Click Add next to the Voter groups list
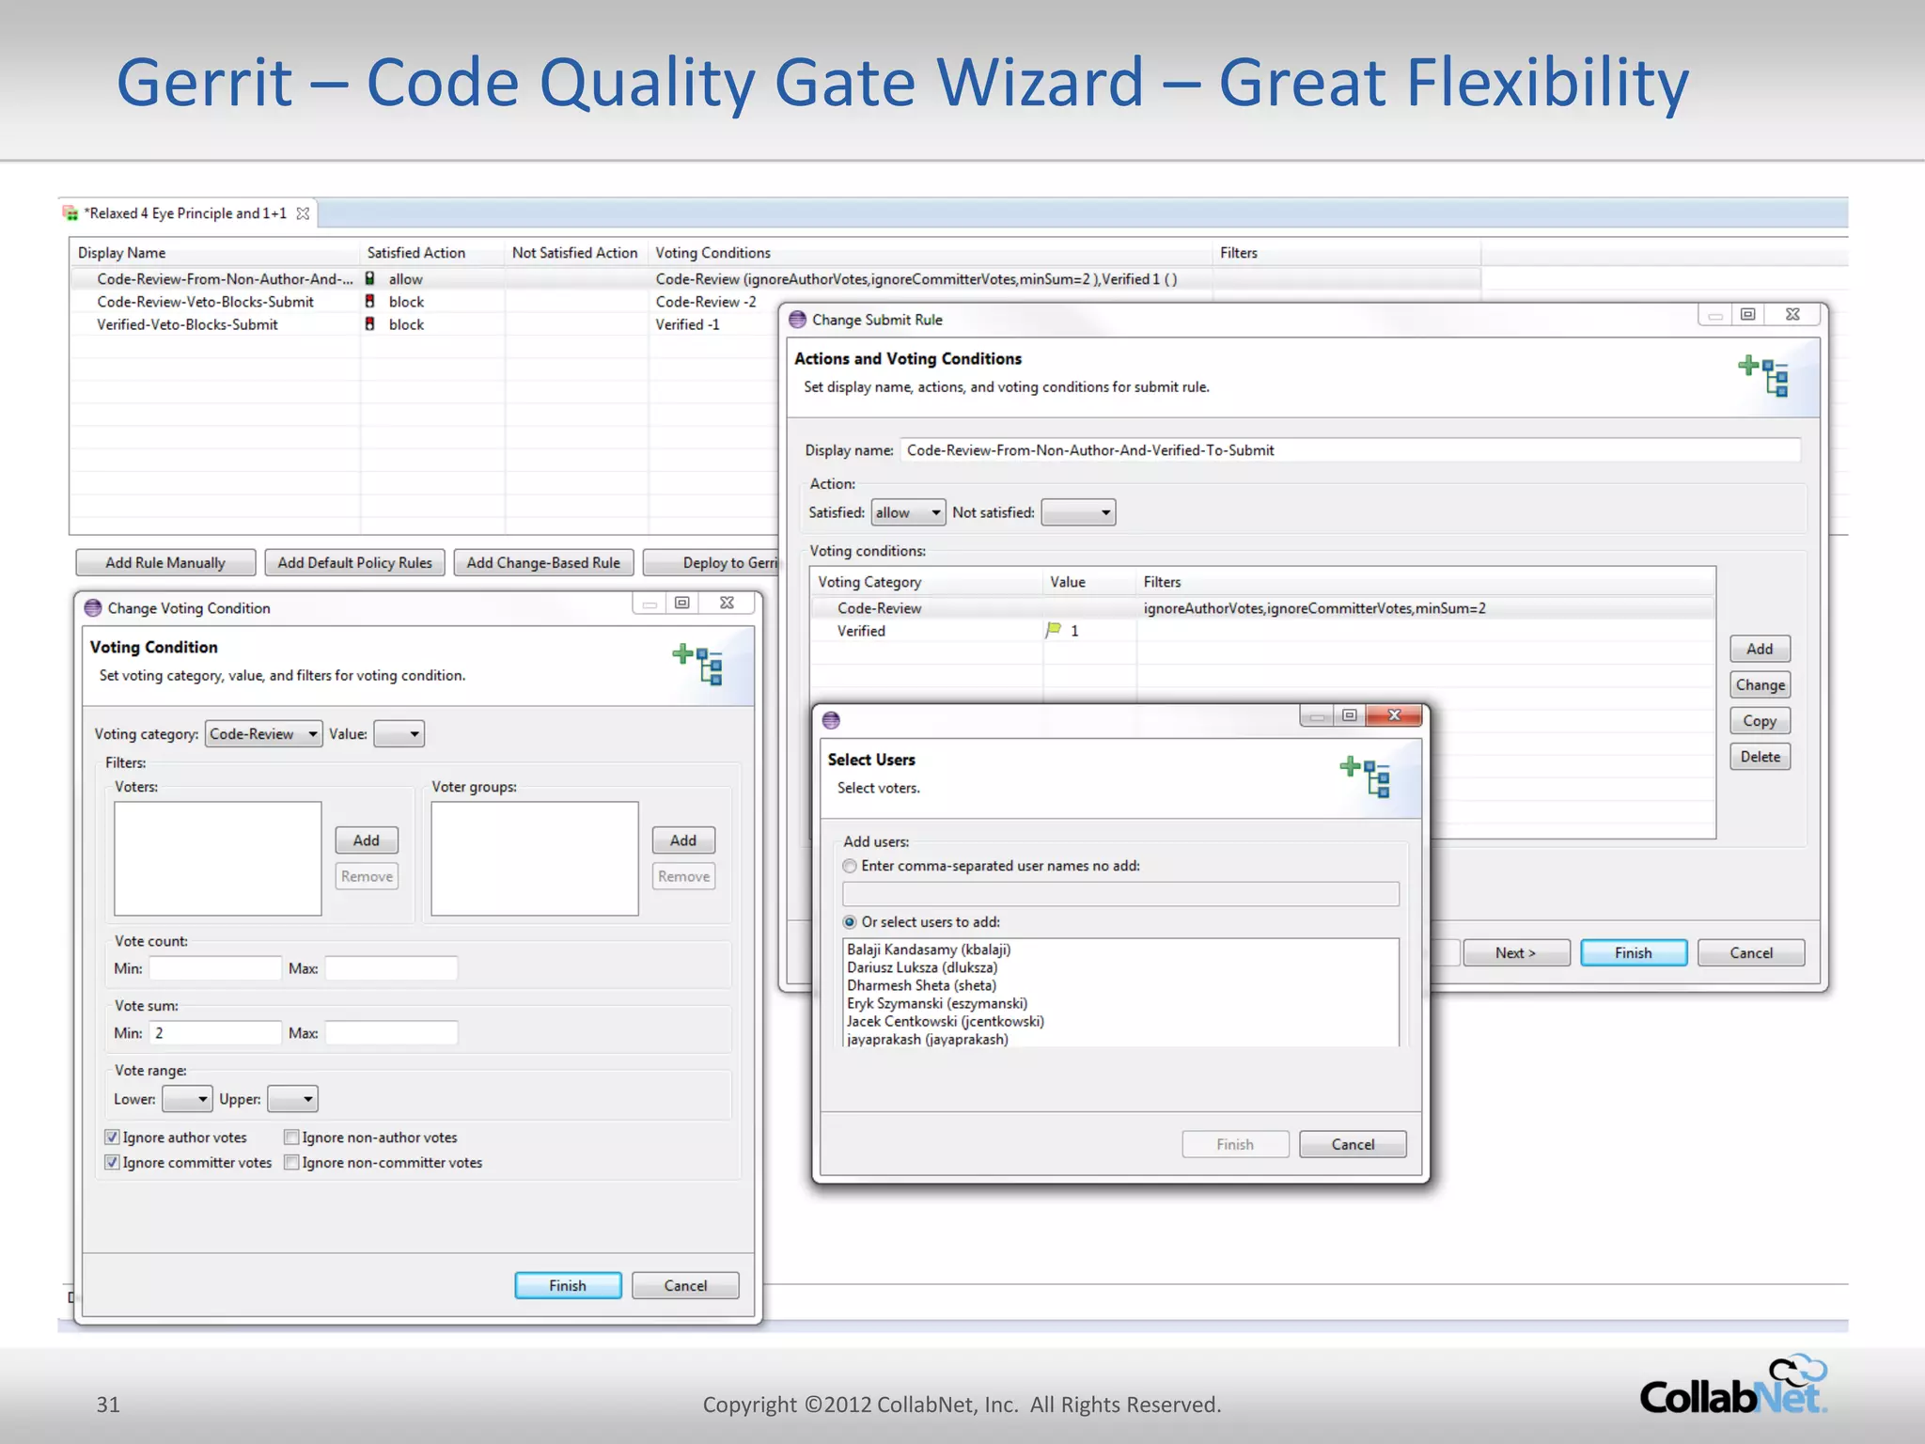This screenshot has height=1444, width=1925. (x=683, y=840)
